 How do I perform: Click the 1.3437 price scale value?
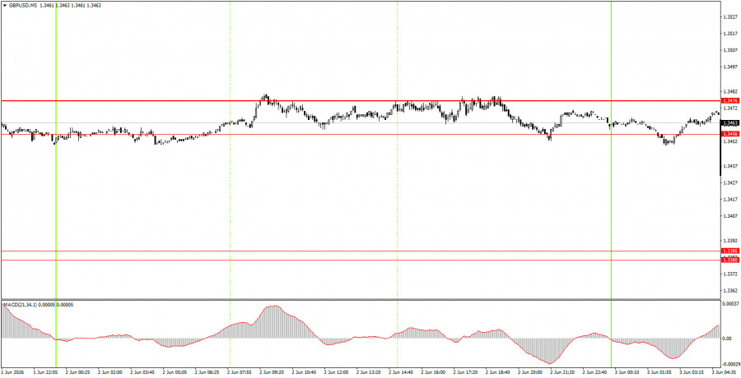coord(730,166)
